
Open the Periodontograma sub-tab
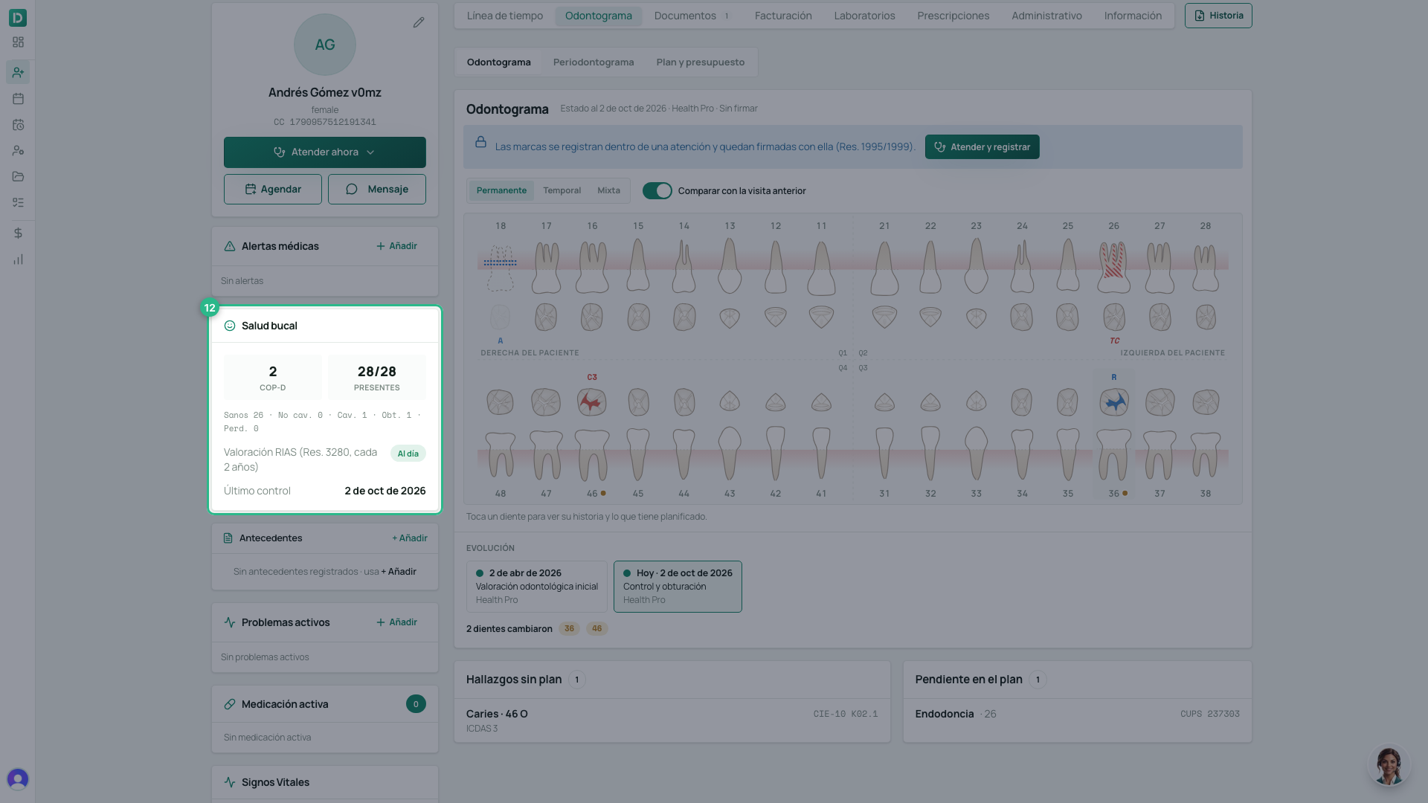click(x=594, y=62)
